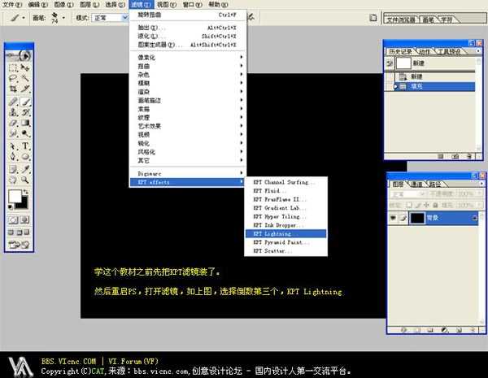This screenshot has height=378, width=488.
Task: Select the Zoom tool
Action: click(x=25, y=180)
